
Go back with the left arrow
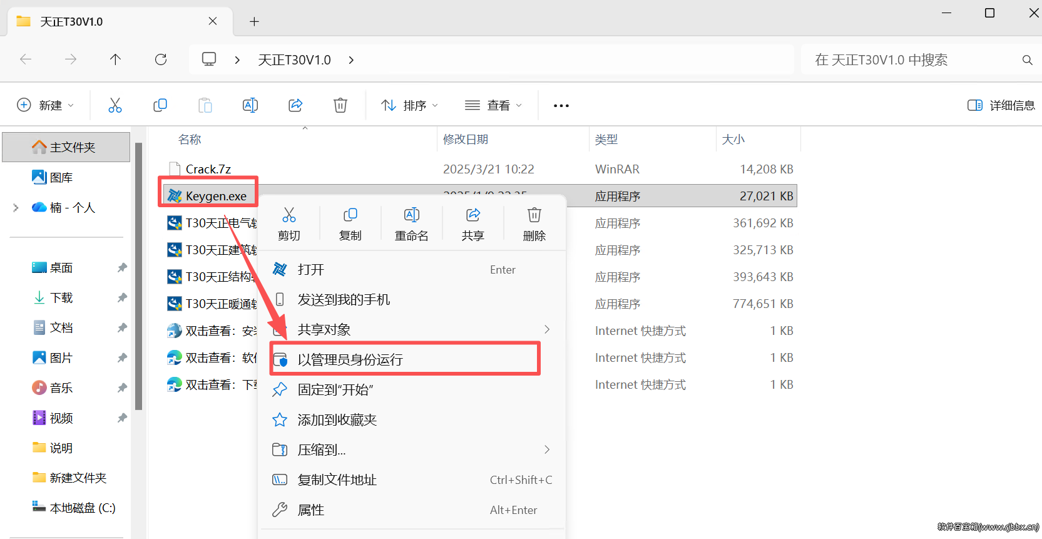click(x=26, y=59)
